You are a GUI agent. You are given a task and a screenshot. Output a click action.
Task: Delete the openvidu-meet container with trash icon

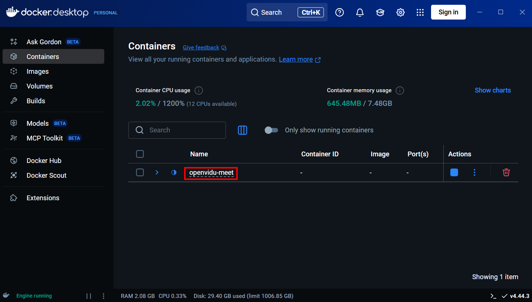click(506, 172)
